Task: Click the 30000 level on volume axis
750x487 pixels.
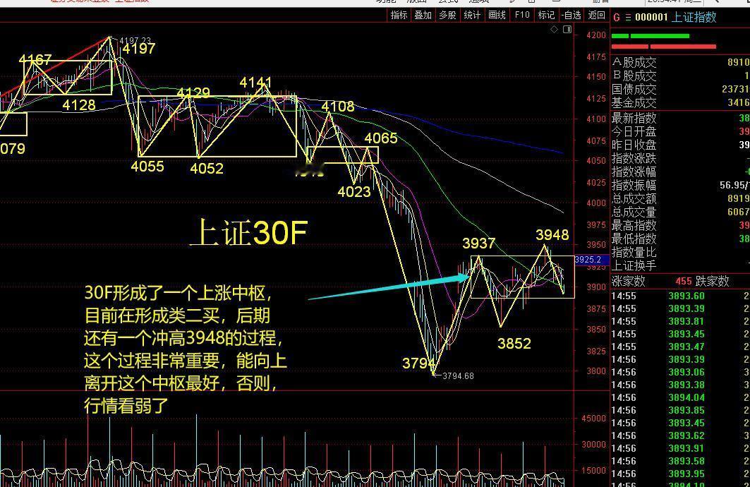Action: point(593,444)
